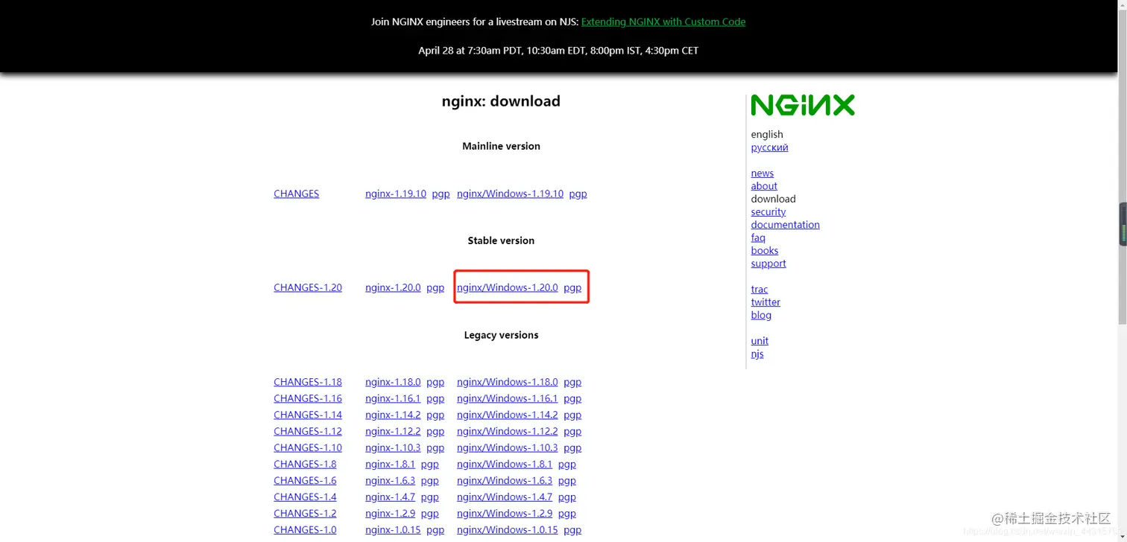
Task: Open CHANGES-1.4 link
Action: [x=305, y=497]
